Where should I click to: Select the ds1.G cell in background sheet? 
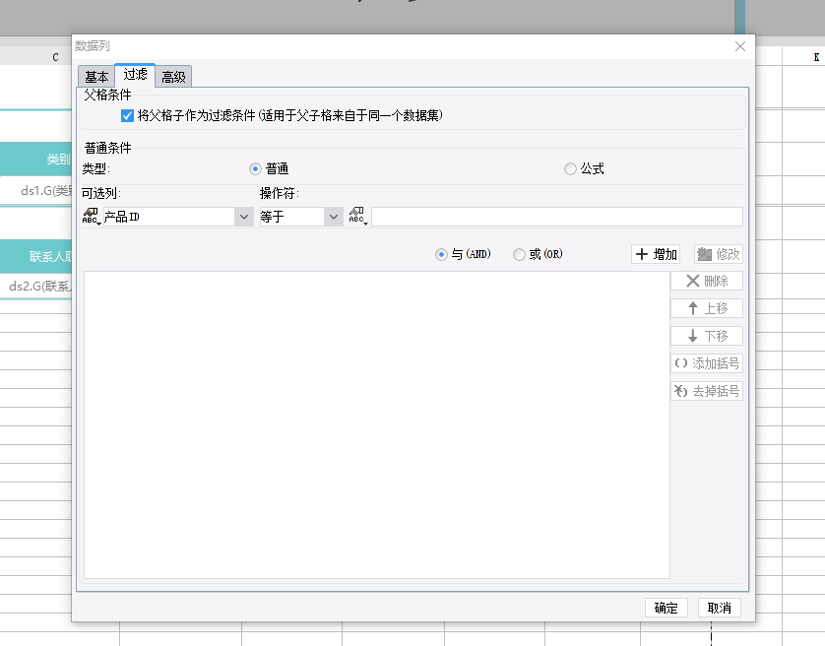(35, 191)
